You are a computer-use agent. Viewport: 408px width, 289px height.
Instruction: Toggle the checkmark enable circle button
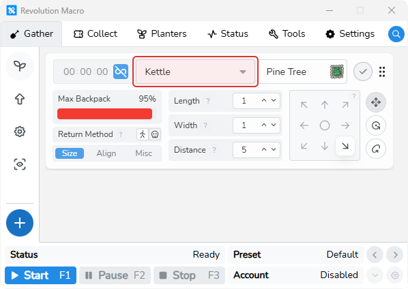[x=363, y=72]
